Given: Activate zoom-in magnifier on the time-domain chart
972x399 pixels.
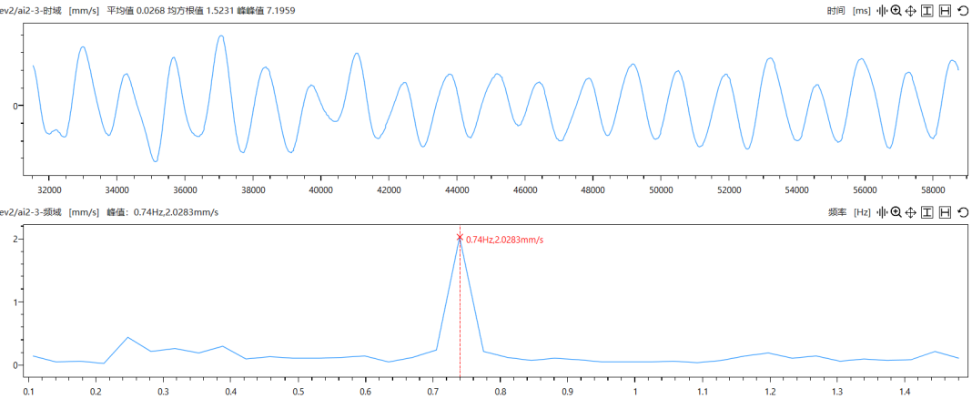Looking at the screenshot, I should tap(896, 10).
